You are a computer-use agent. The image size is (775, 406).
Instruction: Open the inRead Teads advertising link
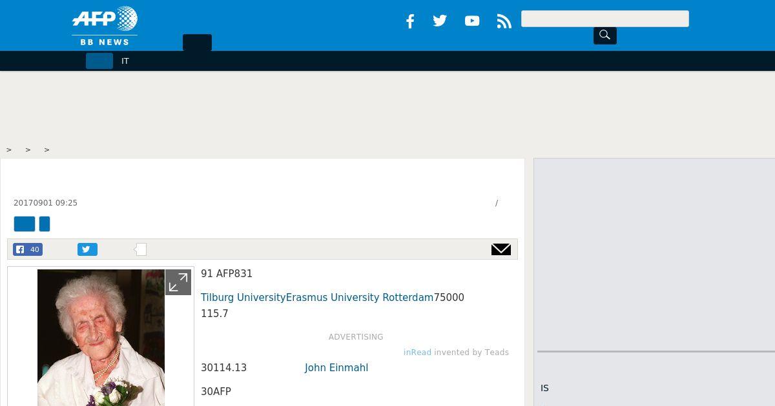tap(417, 353)
